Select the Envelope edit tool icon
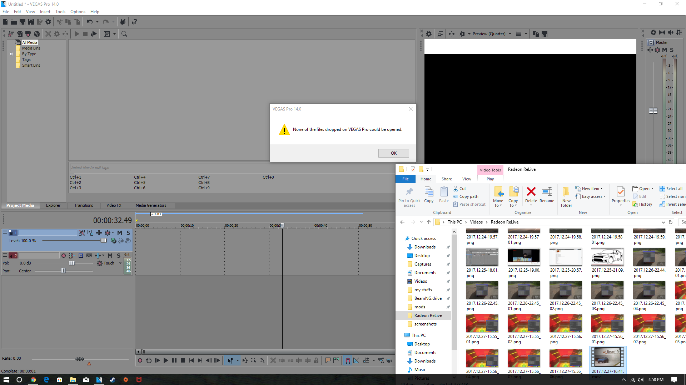The image size is (686, 385). point(245,360)
